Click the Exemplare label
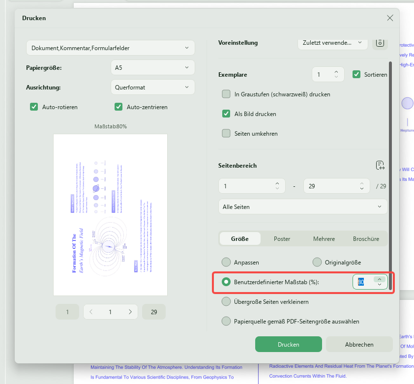414x384 pixels. tap(233, 75)
